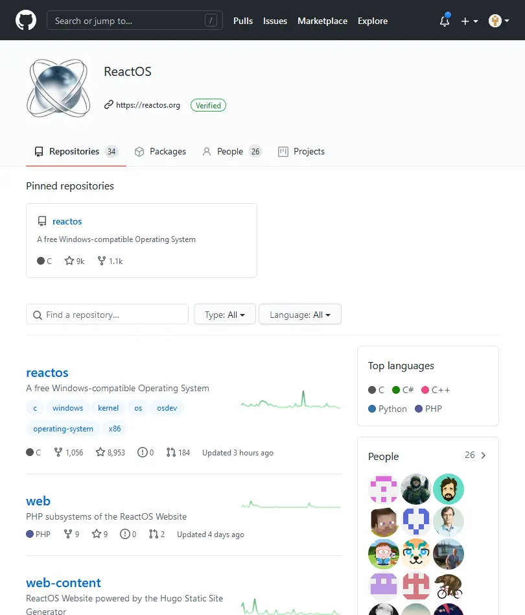Click the red pixel identicon avatar

click(x=416, y=586)
